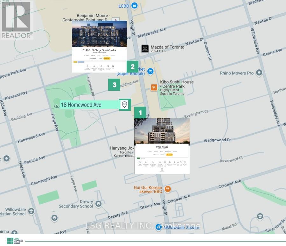Click the LCBO label

[x=124, y=6]
